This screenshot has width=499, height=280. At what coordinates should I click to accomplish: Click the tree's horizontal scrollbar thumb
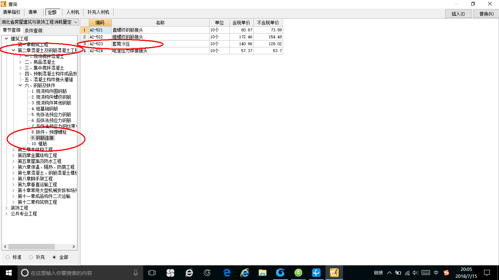[x=31, y=247]
